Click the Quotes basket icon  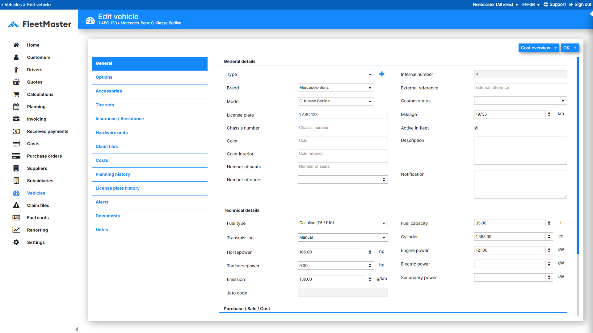(16, 82)
